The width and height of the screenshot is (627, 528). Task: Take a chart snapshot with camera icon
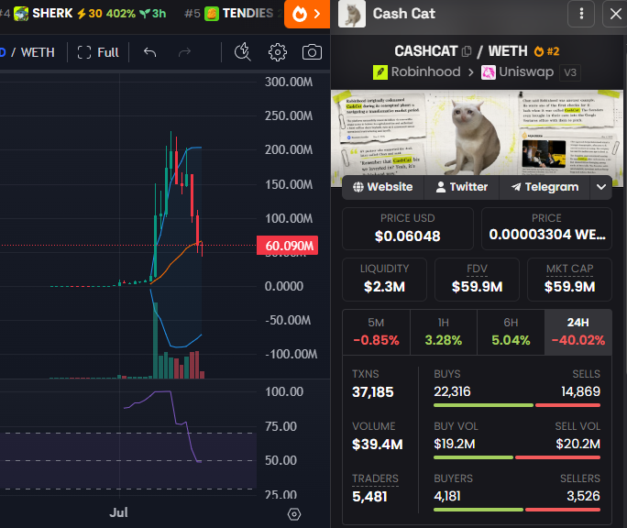[x=312, y=52]
